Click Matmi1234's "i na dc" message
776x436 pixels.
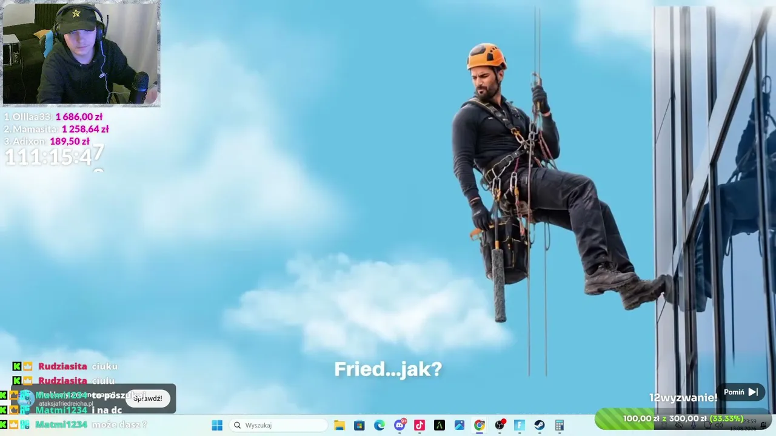[107, 410]
